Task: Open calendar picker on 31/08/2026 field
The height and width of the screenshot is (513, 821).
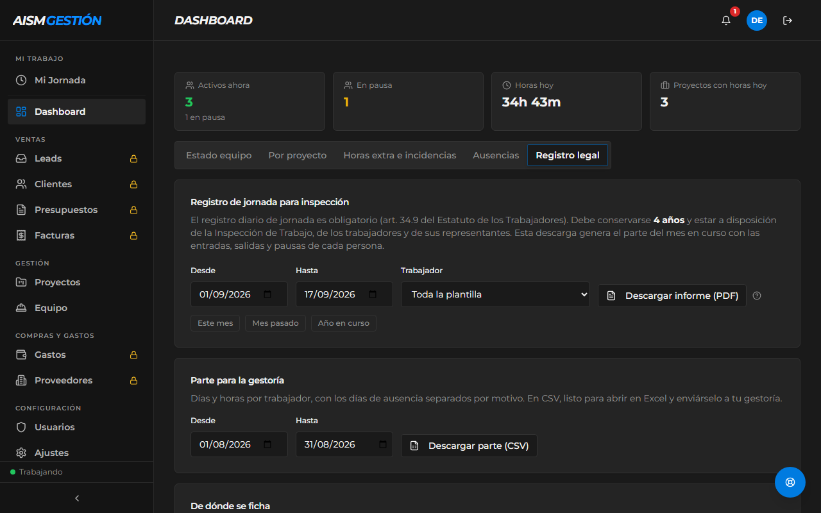Action: click(x=383, y=444)
